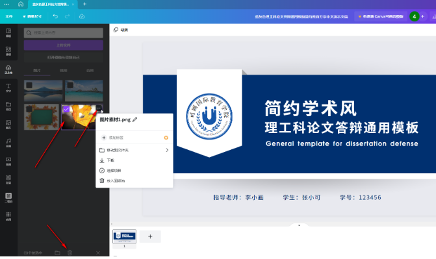Screen dimensions: 436x259
Task: Check the box on the tropical beach image
Action: (70, 85)
